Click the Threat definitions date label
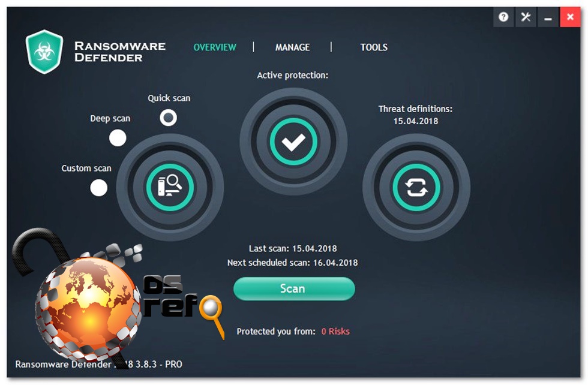The height and width of the screenshot is (385, 588). click(415, 121)
